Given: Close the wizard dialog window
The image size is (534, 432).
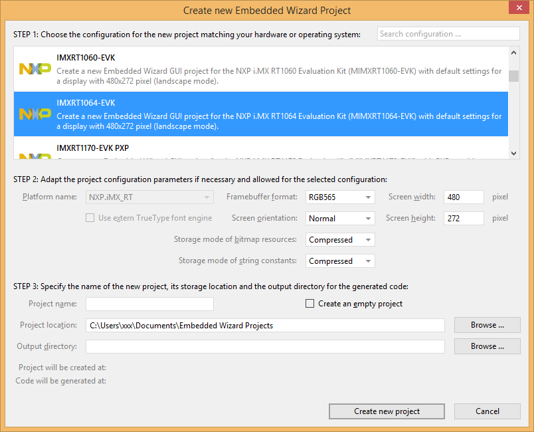Looking at the screenshot, I should point(517,8).
